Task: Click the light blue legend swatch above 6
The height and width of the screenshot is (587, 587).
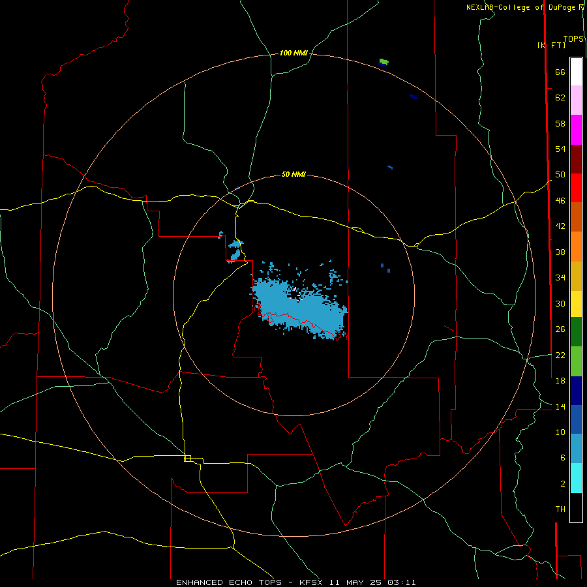Action: pos(576,449)
